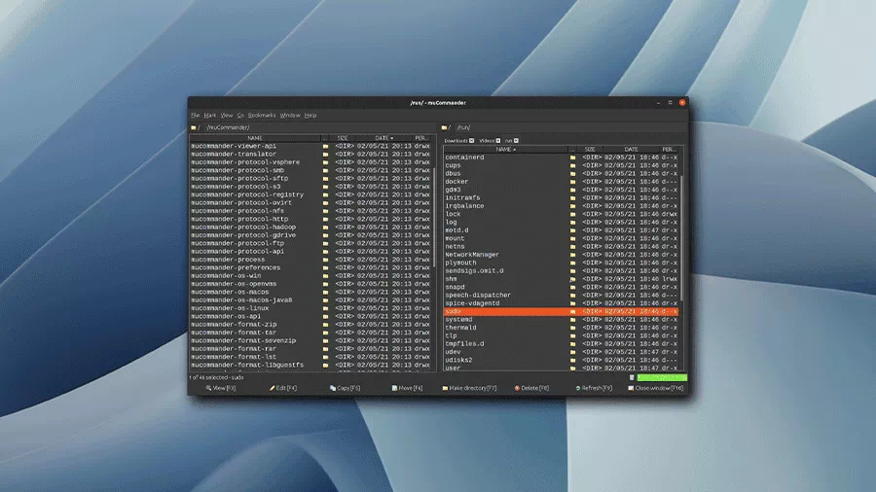Select the highlighted sudo folder row
The width and height of the screenshot is (876, 492).
561,312
